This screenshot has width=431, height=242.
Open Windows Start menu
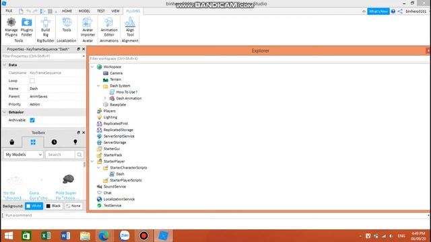9,236
